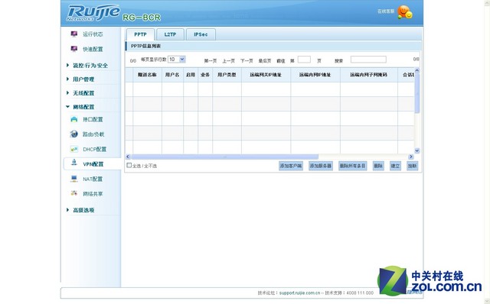The height and width of the screenshot is (304, 490).
Task: Focus the page number input field
Action: click(x=304, y=60)
